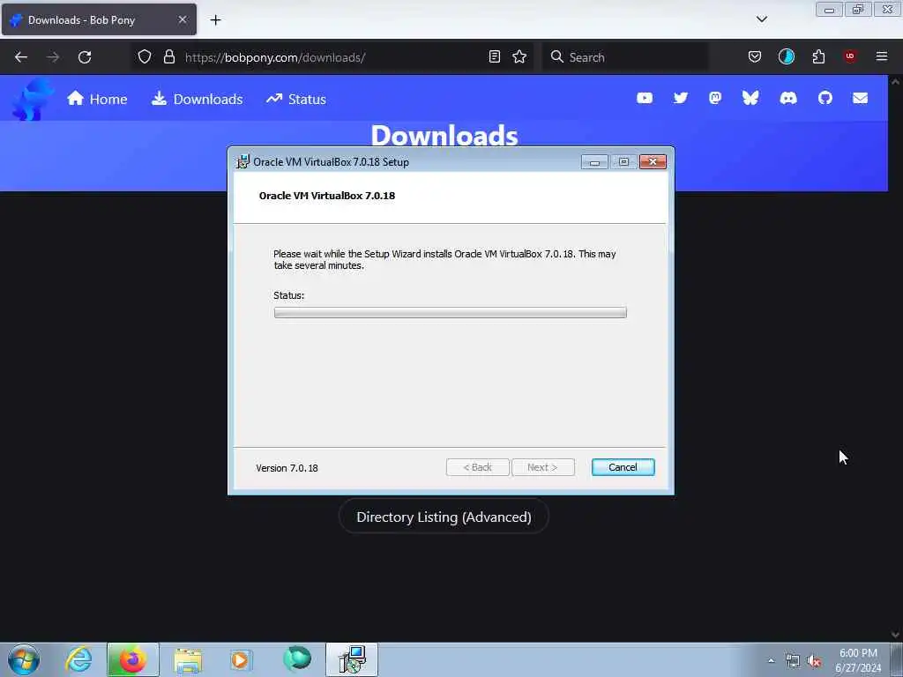This screenshot has height=677, width=903.
Task: Go back with Firefox back arrow
Action: coord(21,57)
